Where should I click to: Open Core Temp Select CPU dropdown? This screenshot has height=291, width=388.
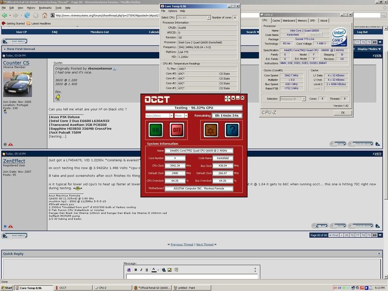click(x=209, y=17)
